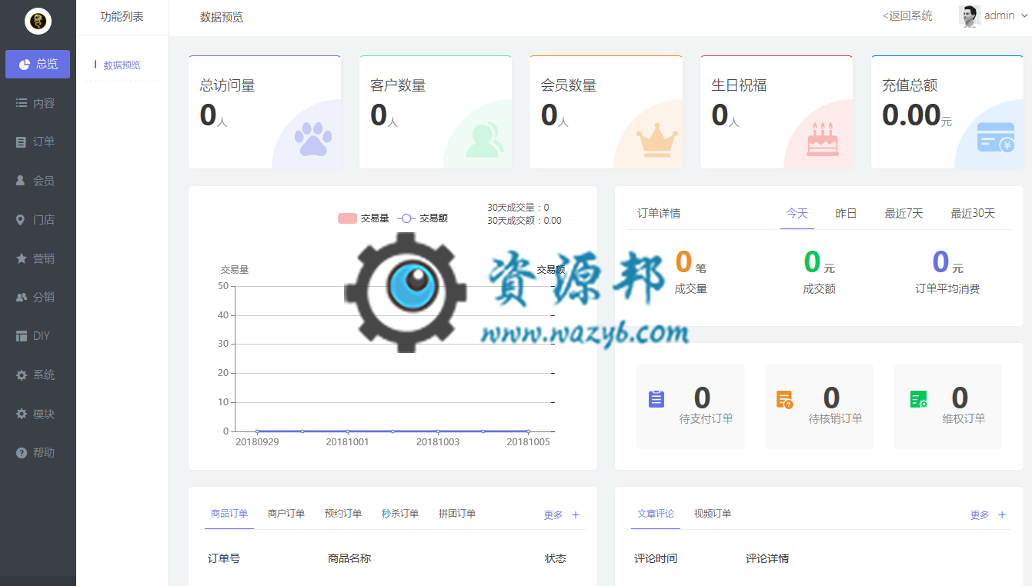
Task: Click the layout icon beside DIY
Action: pyautogui.click(x=22, y=336)
